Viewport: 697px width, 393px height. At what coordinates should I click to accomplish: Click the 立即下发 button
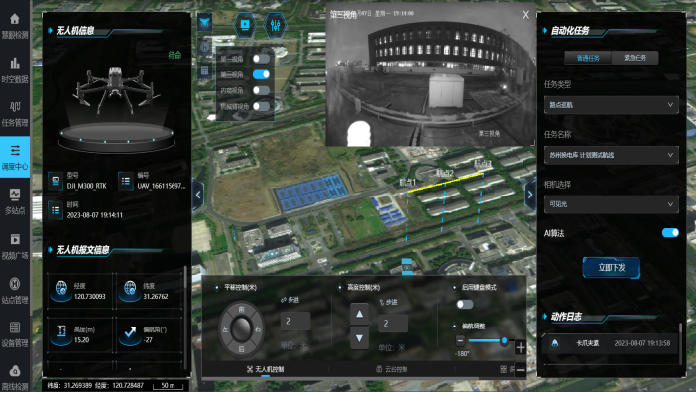click(612, 268)
